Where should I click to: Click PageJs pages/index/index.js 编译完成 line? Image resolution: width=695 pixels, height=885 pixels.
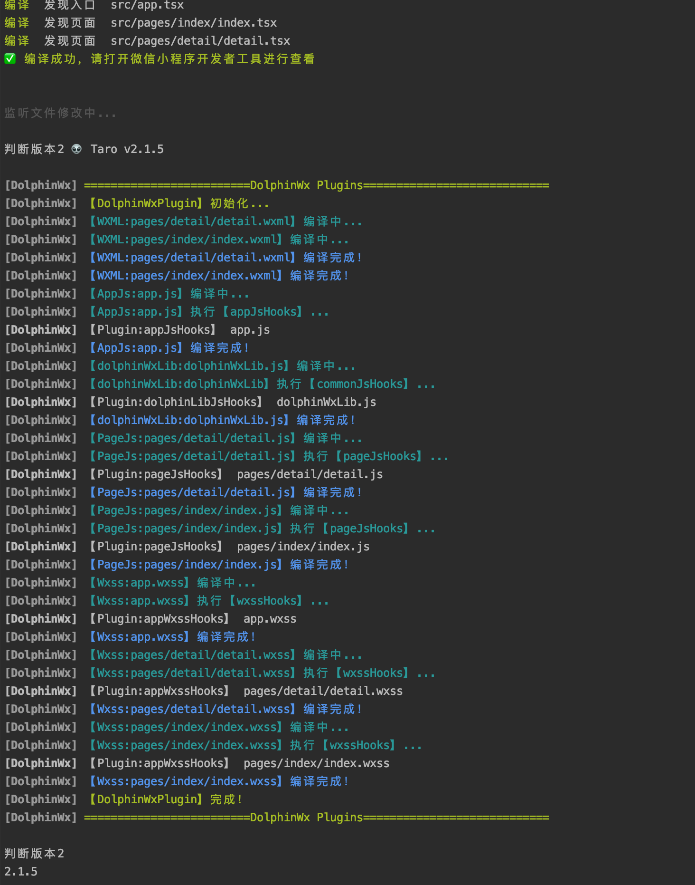click(177, 565)
